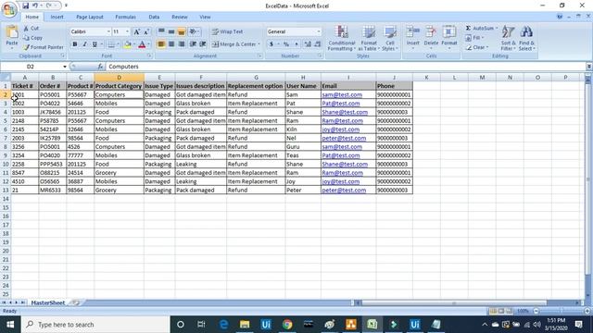Click Merge & Center
593x333 pixels.
point(233,44)
